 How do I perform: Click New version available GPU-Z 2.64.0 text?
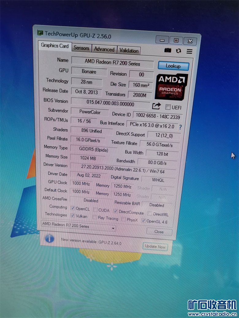coord(91,241)
